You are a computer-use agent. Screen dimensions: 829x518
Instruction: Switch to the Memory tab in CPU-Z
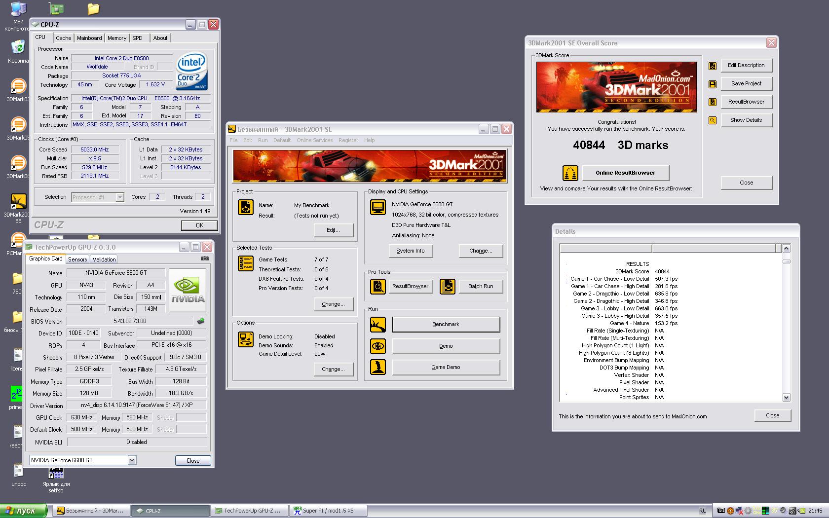click(x=117, y=38)
